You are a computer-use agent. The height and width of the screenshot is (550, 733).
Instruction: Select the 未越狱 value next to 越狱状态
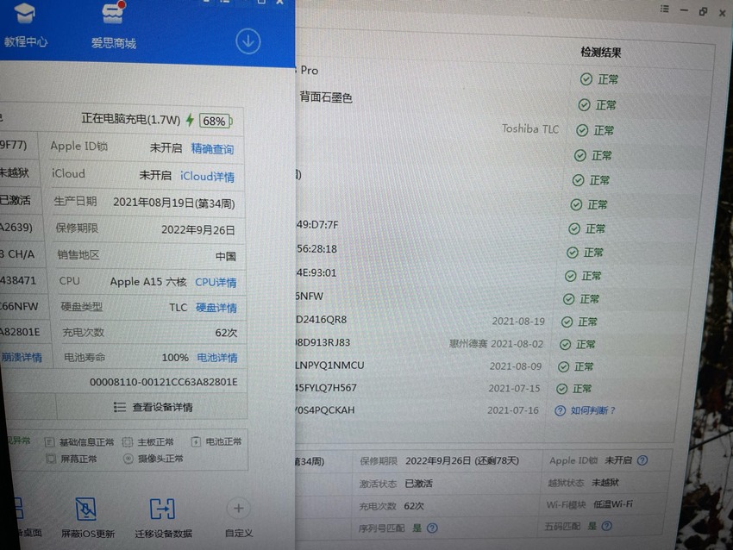(x=605, y=482)
